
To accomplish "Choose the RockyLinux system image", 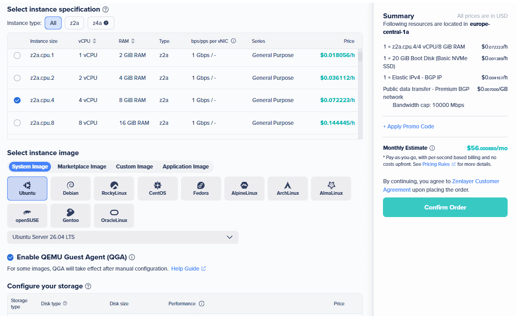I will 114,189.
